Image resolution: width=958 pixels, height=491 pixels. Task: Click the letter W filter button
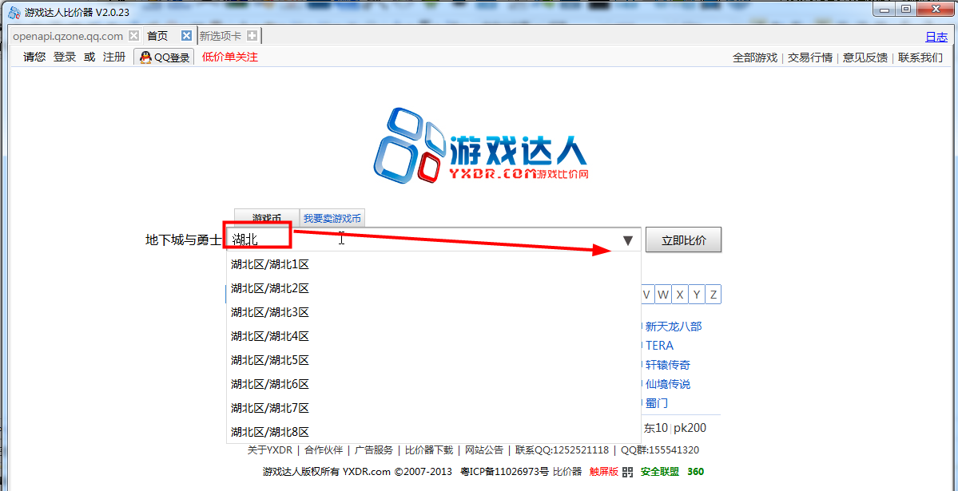tap(663, 295)
